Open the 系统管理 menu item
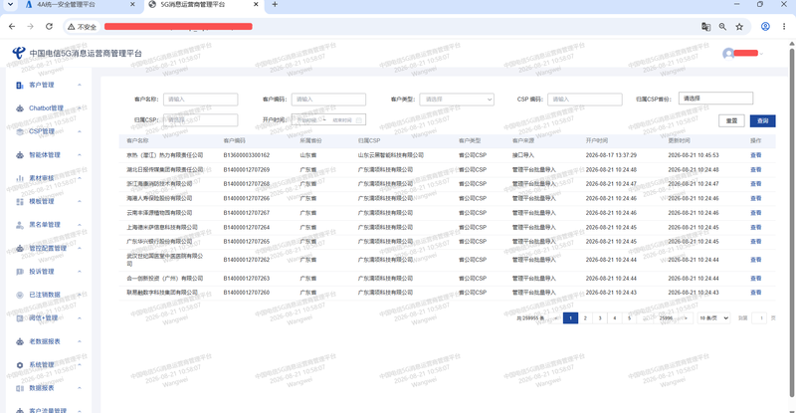 point(42,365)
